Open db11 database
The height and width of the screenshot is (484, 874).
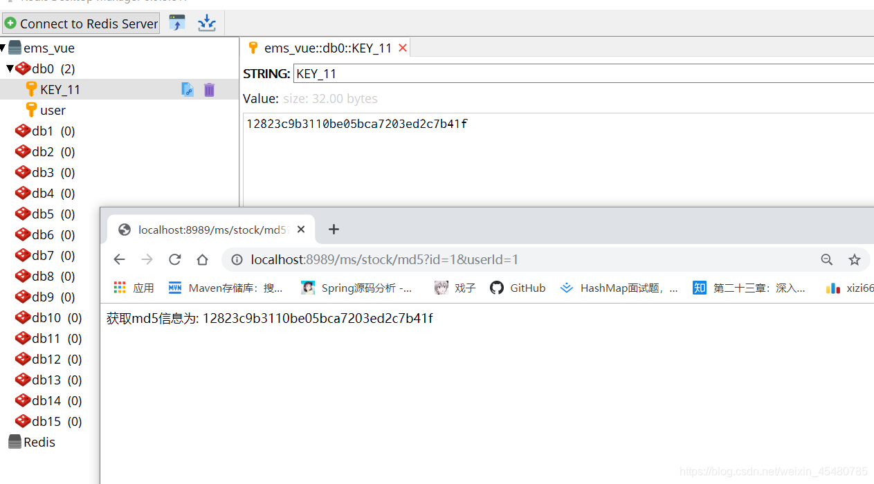pyautogui.click(x=48, y=338)
